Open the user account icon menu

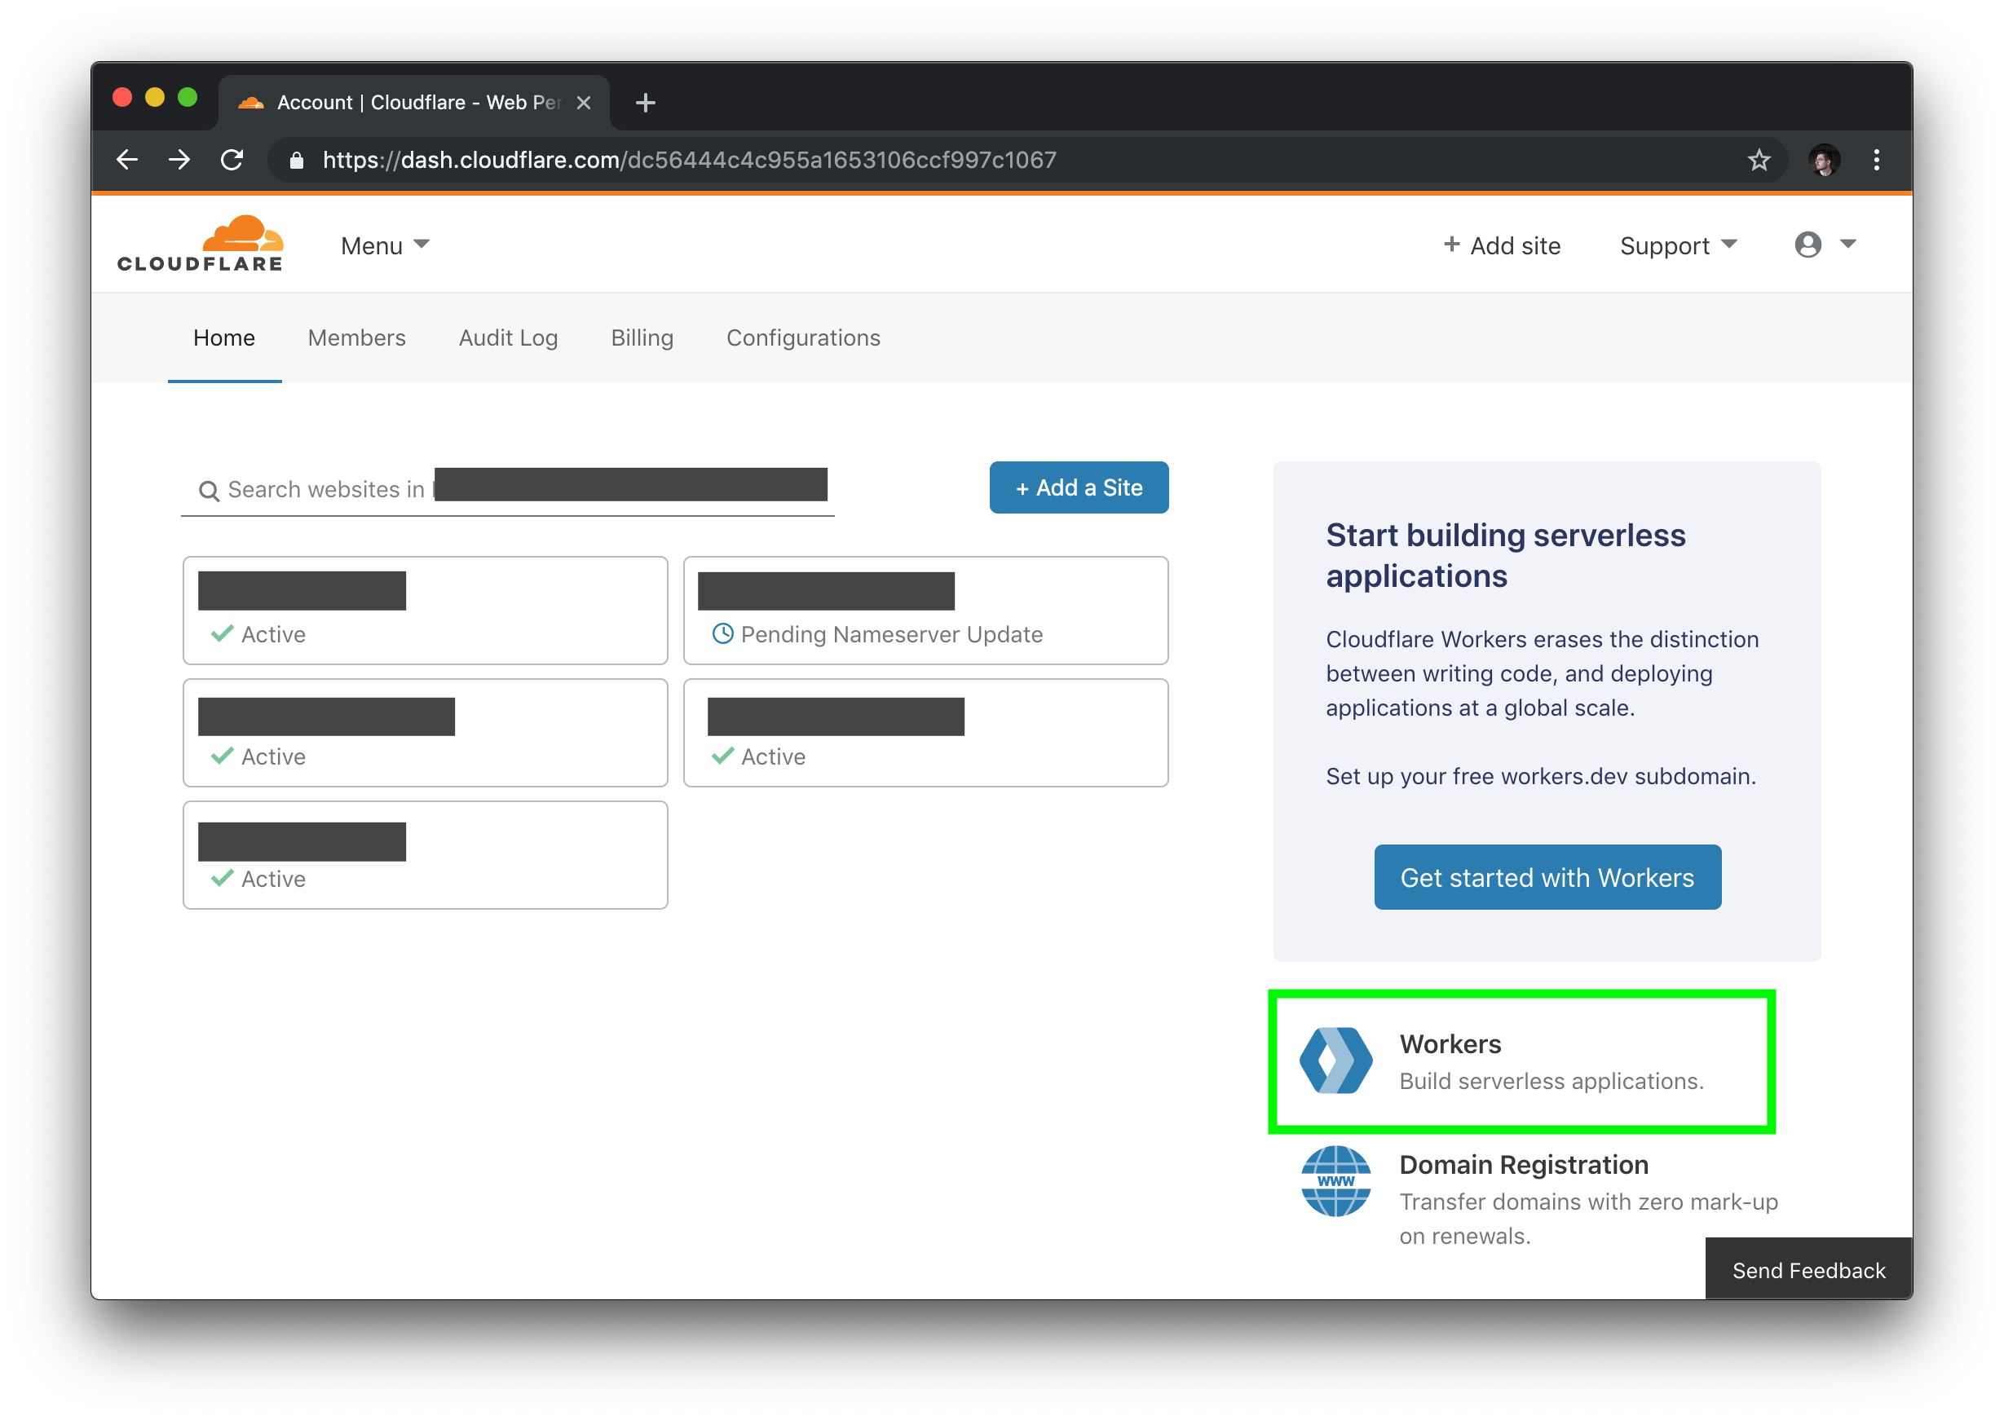1808,245
